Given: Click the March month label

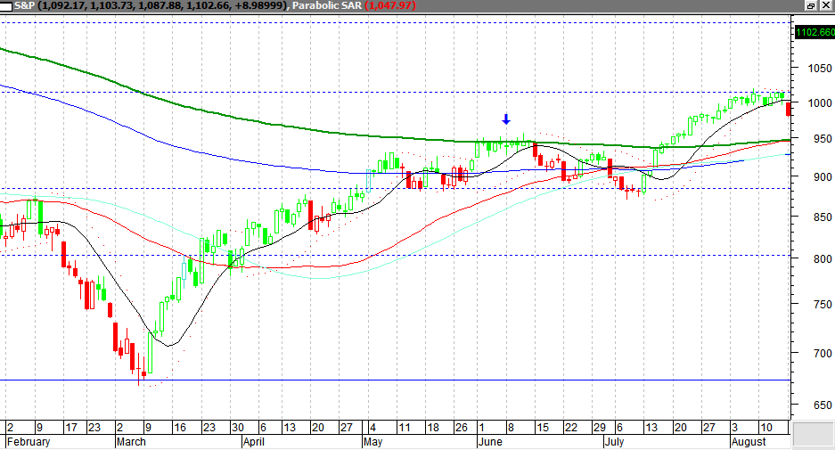Looking at the screenshot, I should (x=131, y=442).
